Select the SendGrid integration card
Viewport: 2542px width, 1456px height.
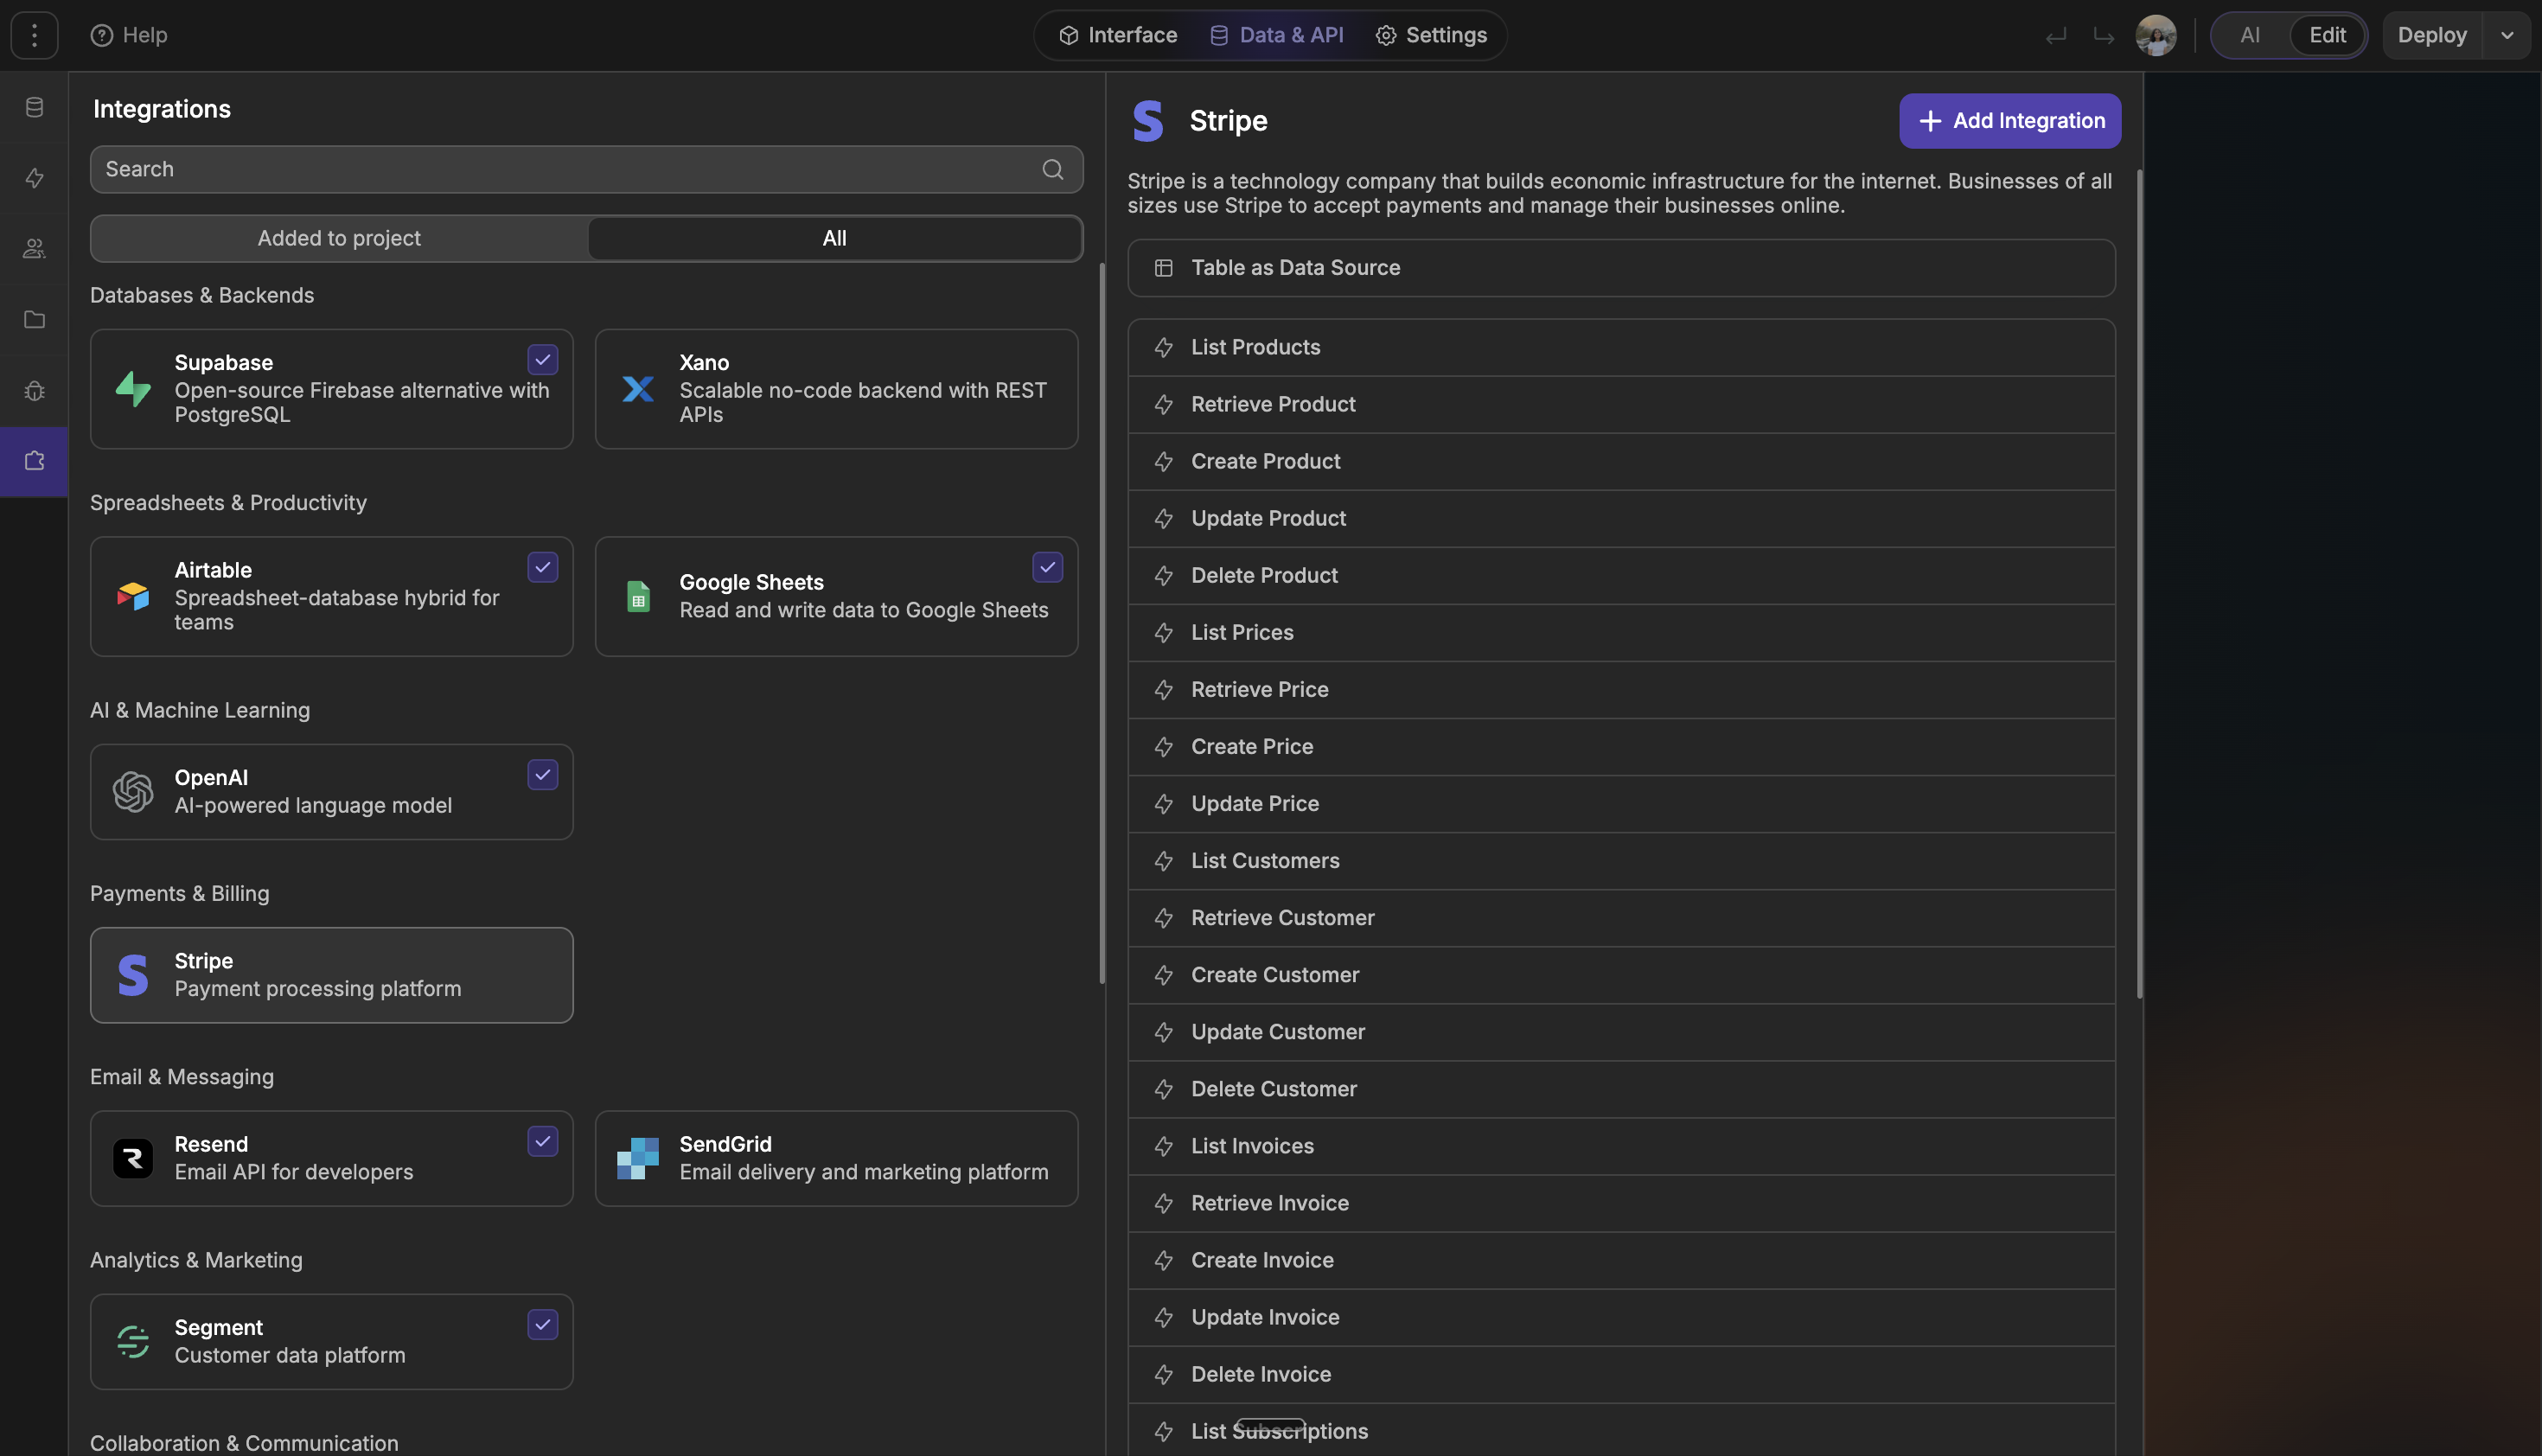tap(836, 1159)
